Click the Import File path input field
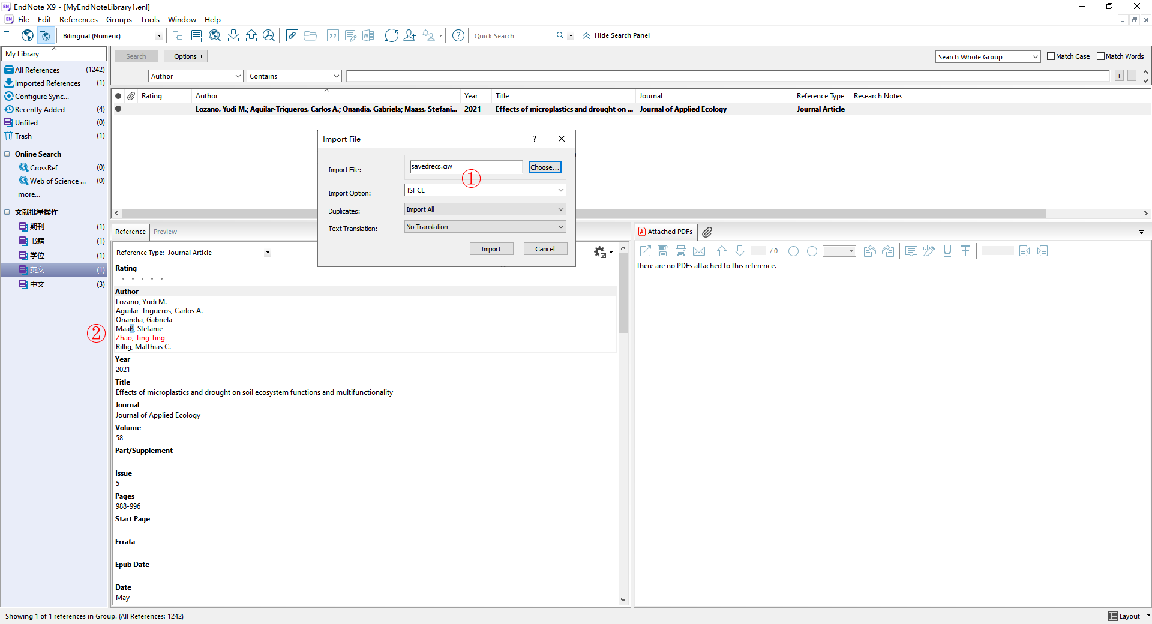The image size is (1152, 624). 466,167
